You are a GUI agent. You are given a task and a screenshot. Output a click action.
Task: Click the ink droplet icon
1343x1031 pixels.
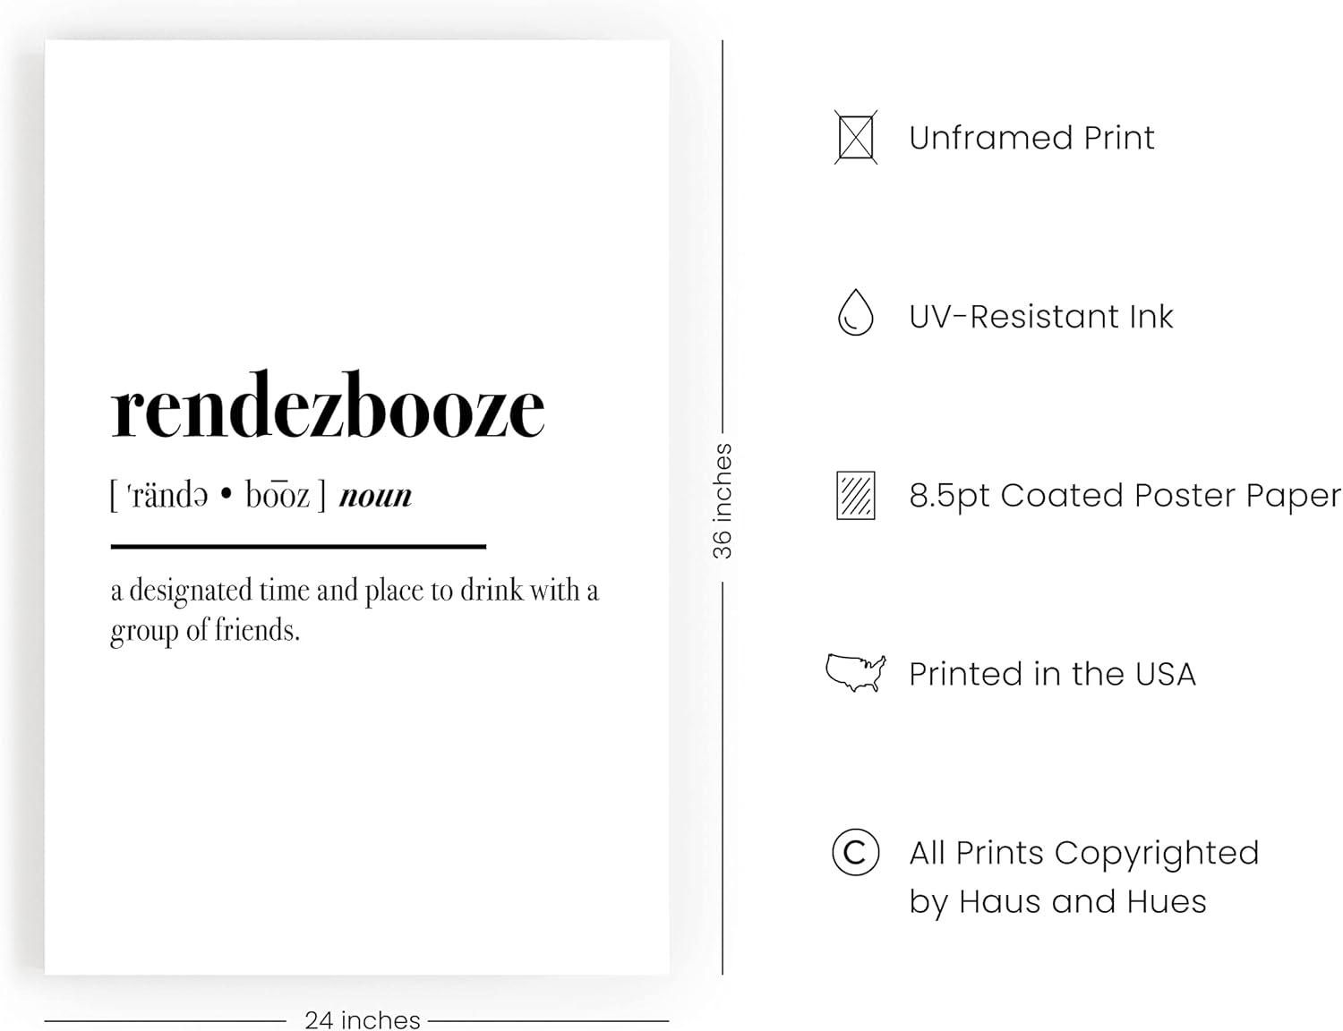tap(855, 313)
